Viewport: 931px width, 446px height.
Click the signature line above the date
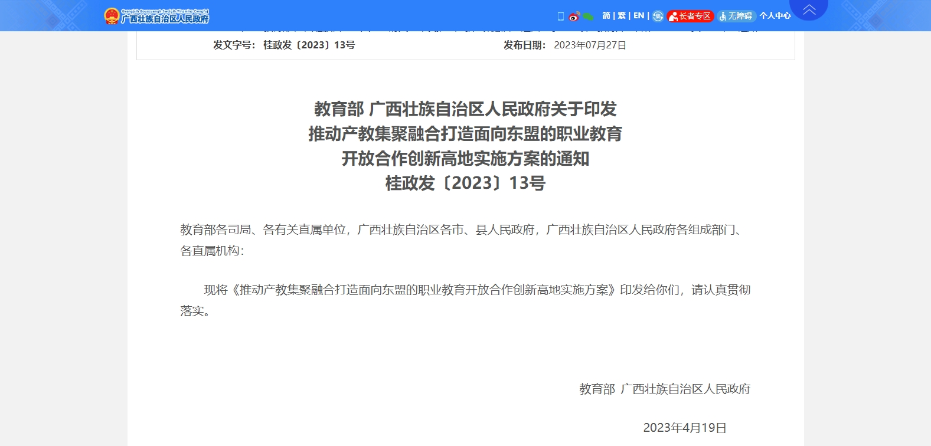(664, 389)
